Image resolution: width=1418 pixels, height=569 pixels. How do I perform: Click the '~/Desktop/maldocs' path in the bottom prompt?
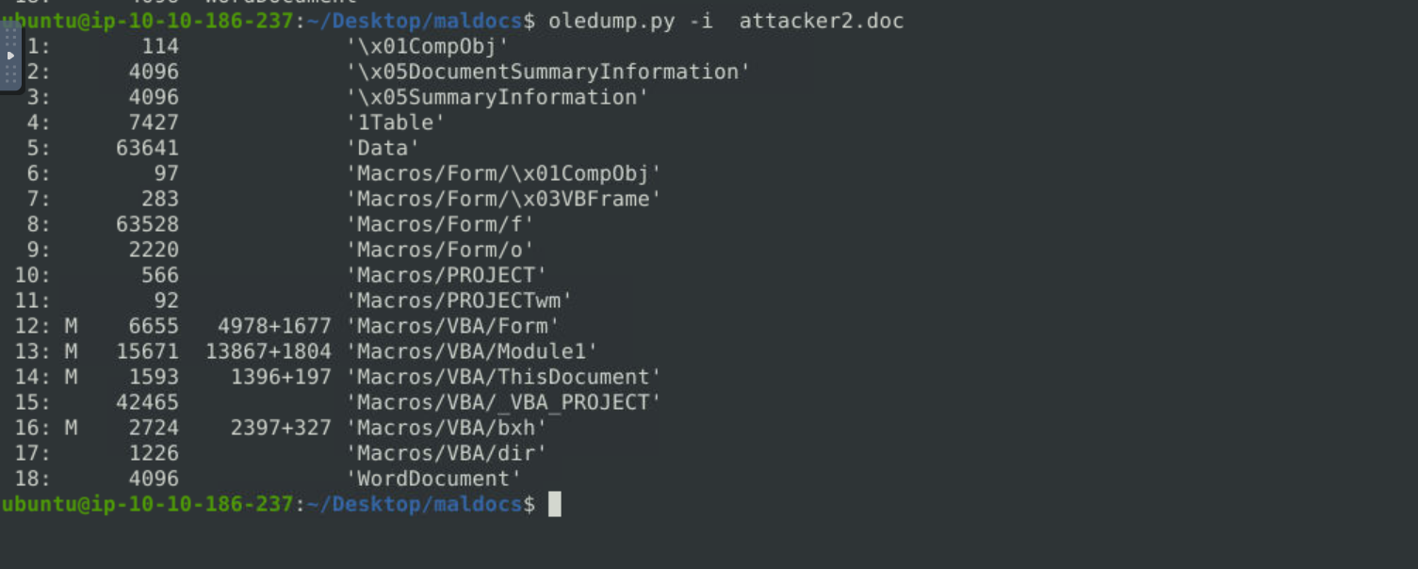click(x=415, y=504)
